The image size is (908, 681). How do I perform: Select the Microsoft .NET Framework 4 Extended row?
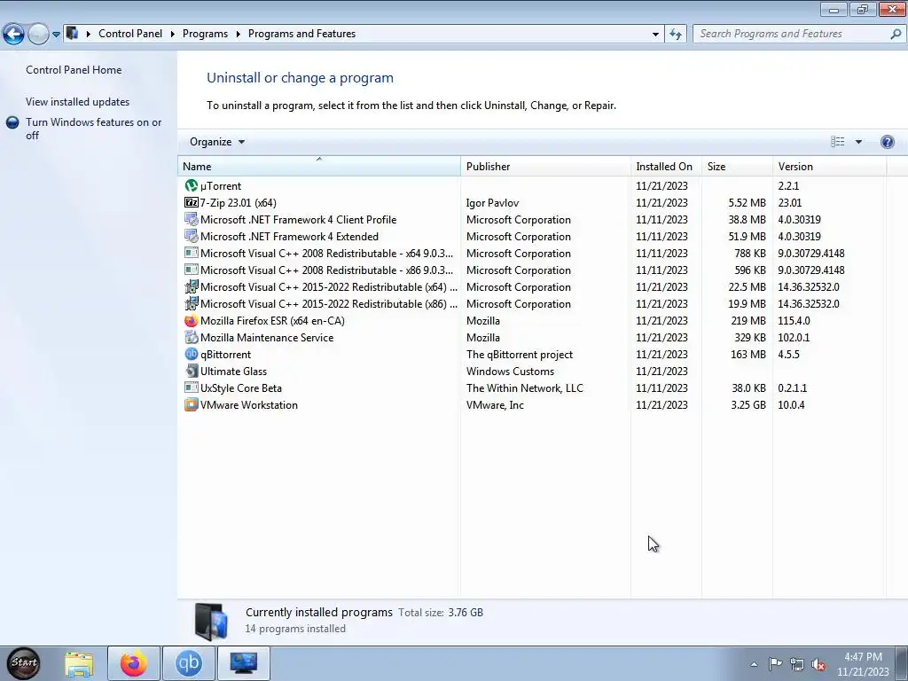[x=533, y=236]
